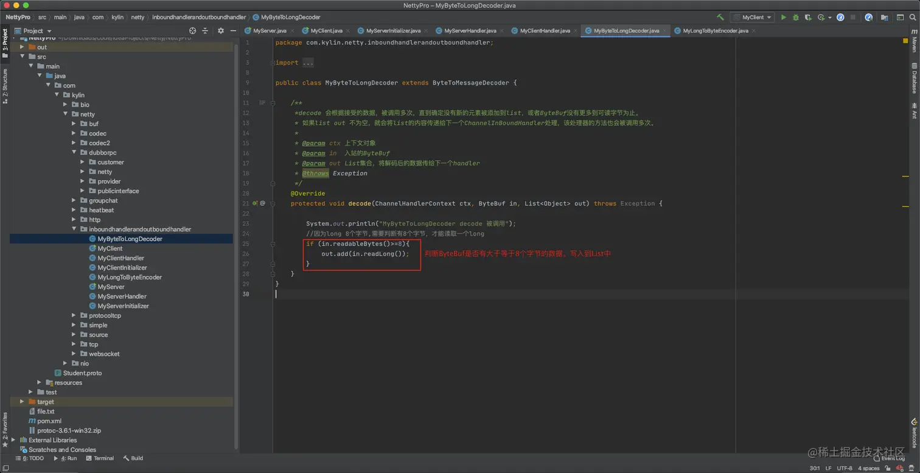The width and height of the screenshot is (920, 473).
Task: Click UTF-8 encoding in status bar
Action: pos(845,468)
